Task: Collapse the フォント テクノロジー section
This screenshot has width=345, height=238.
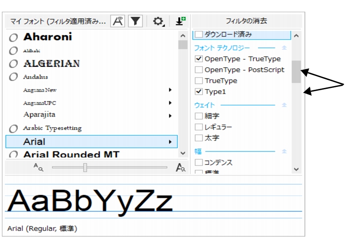Action: [x=284, y=48]
